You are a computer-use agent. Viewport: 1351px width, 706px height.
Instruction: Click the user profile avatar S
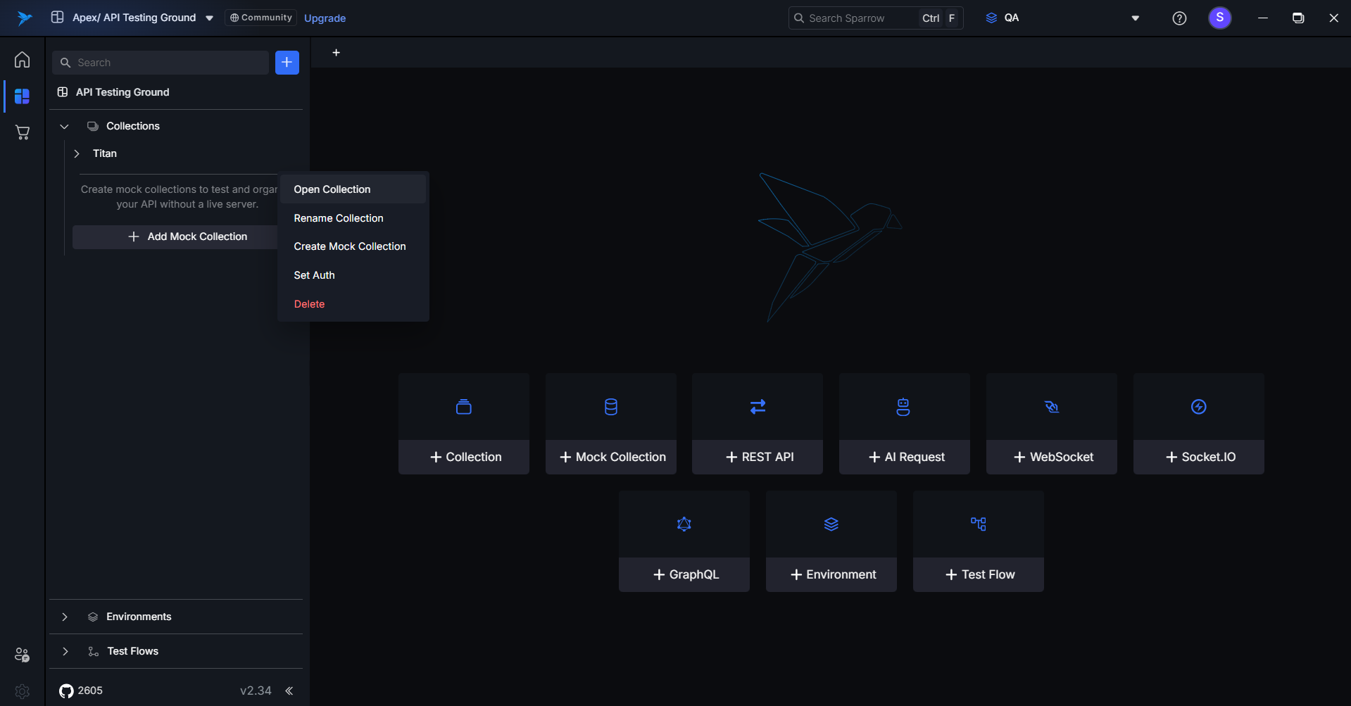click(1219, 18)
